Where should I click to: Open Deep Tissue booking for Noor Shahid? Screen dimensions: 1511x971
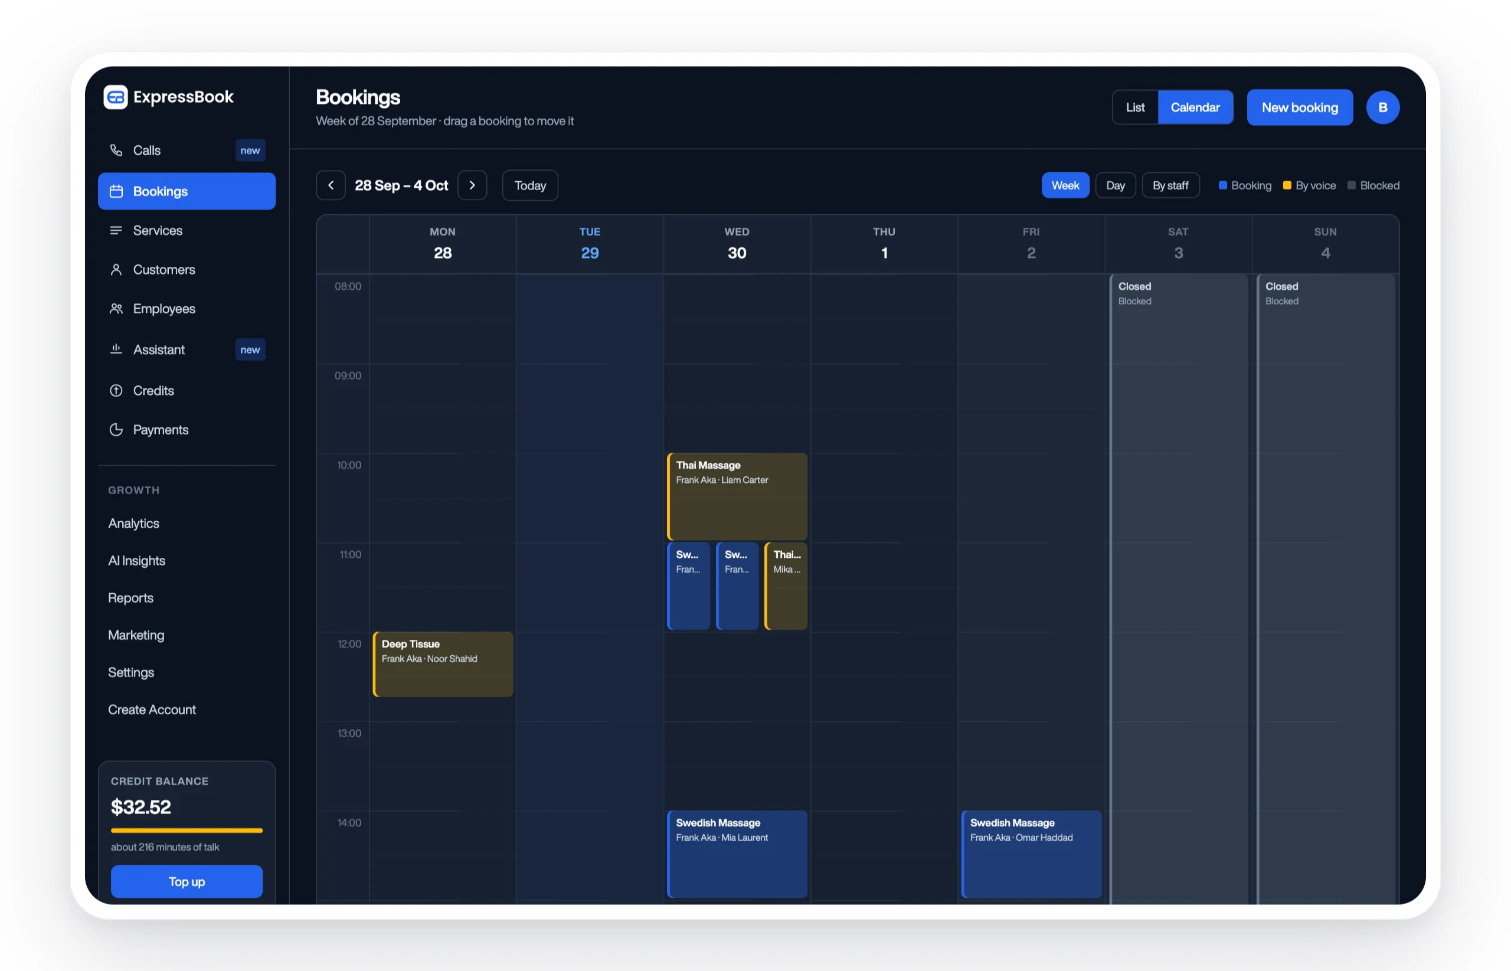(x=443, y=664)
